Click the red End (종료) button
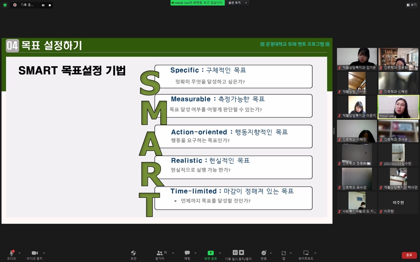 click(x=409, y=255)
